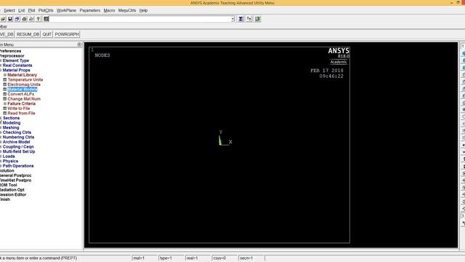Viewport: 465px width, 262px height.
Task: Select Read from File tree item
Action: (21, 114)
